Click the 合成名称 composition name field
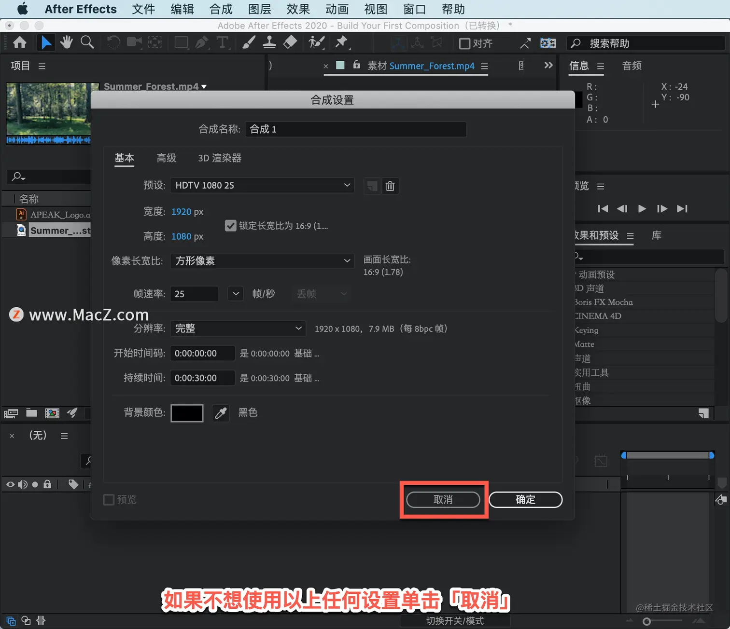 tap(356, 129)
